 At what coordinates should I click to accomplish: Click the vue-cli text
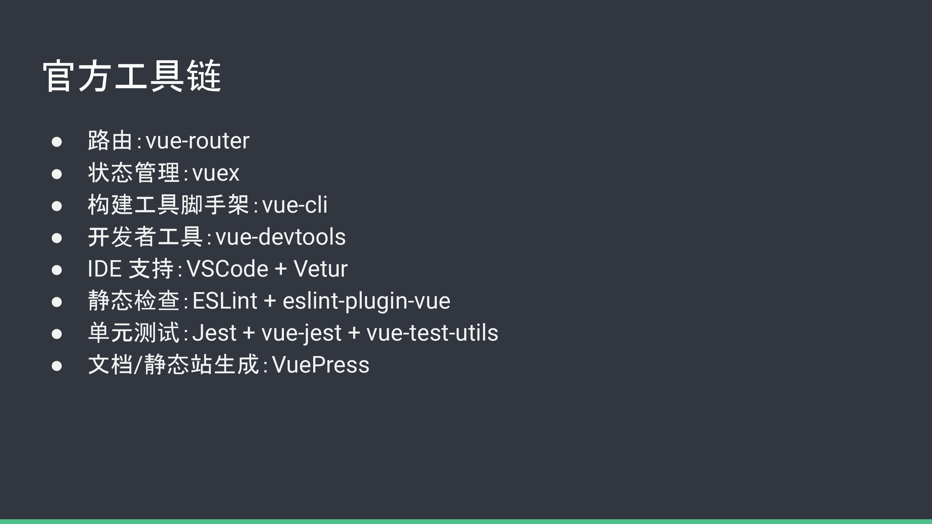(295, 205)
